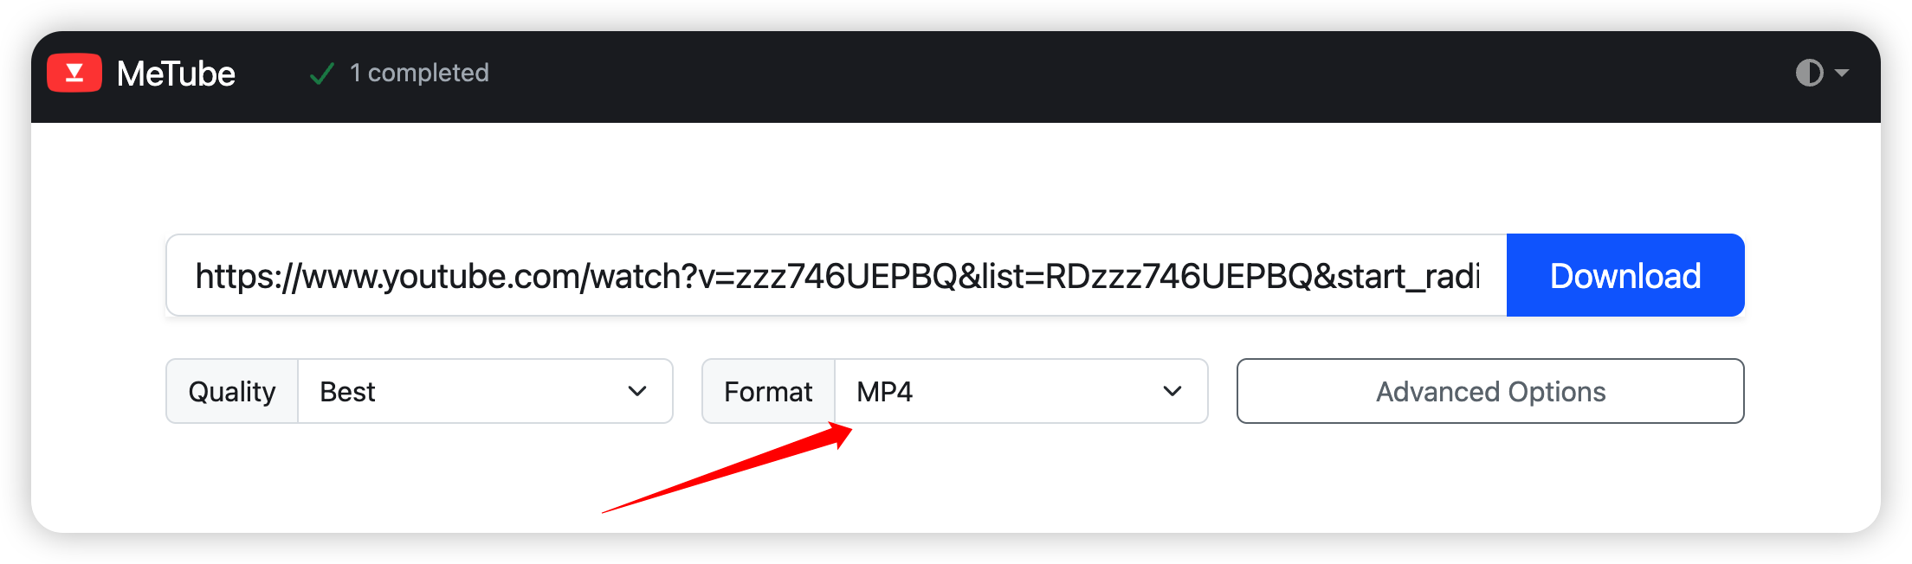This screenshot has width=1912, height=564.
Task: Click the MeTube brand name
Action: point(176,74)
